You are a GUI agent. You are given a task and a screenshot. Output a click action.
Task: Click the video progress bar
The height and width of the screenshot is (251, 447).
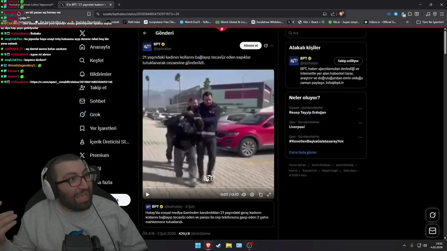[208, 188]
